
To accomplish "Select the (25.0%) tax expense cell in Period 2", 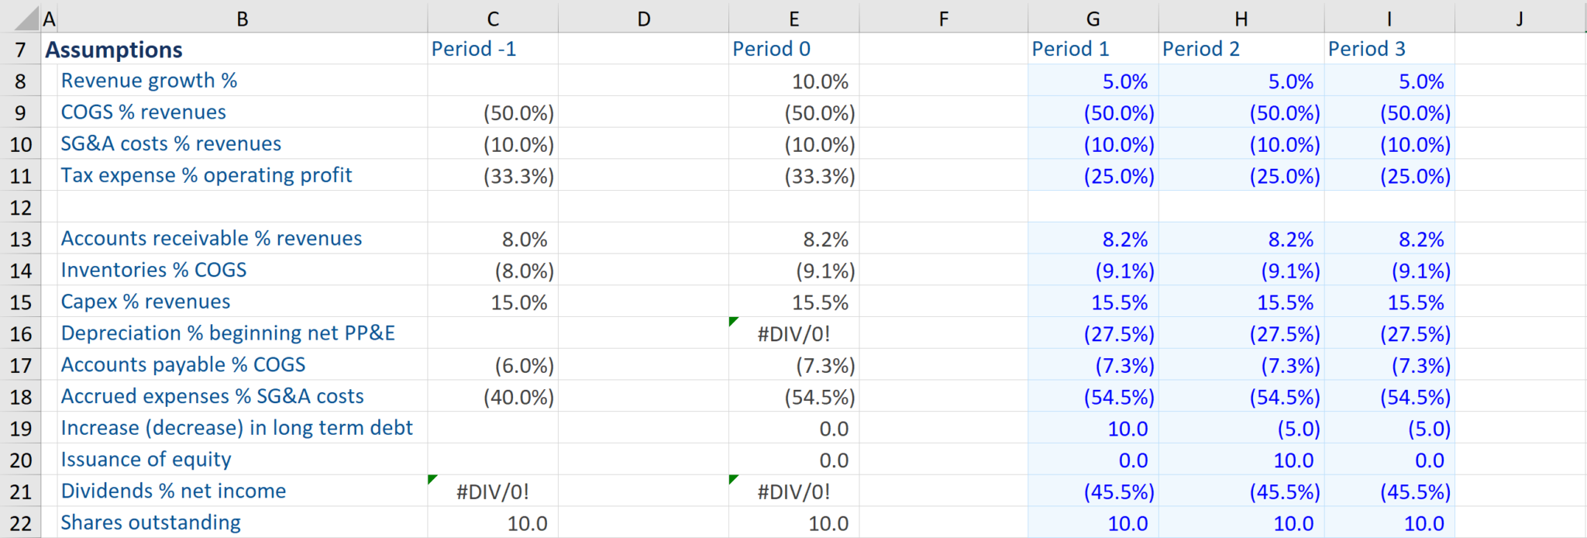I will tap(1240, 176).
